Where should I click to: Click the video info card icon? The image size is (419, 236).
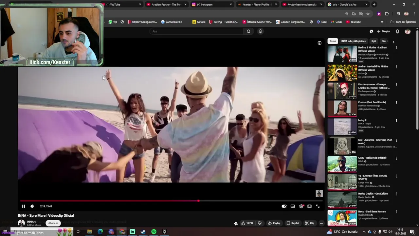pyautogui.click(x=319, y=43)
